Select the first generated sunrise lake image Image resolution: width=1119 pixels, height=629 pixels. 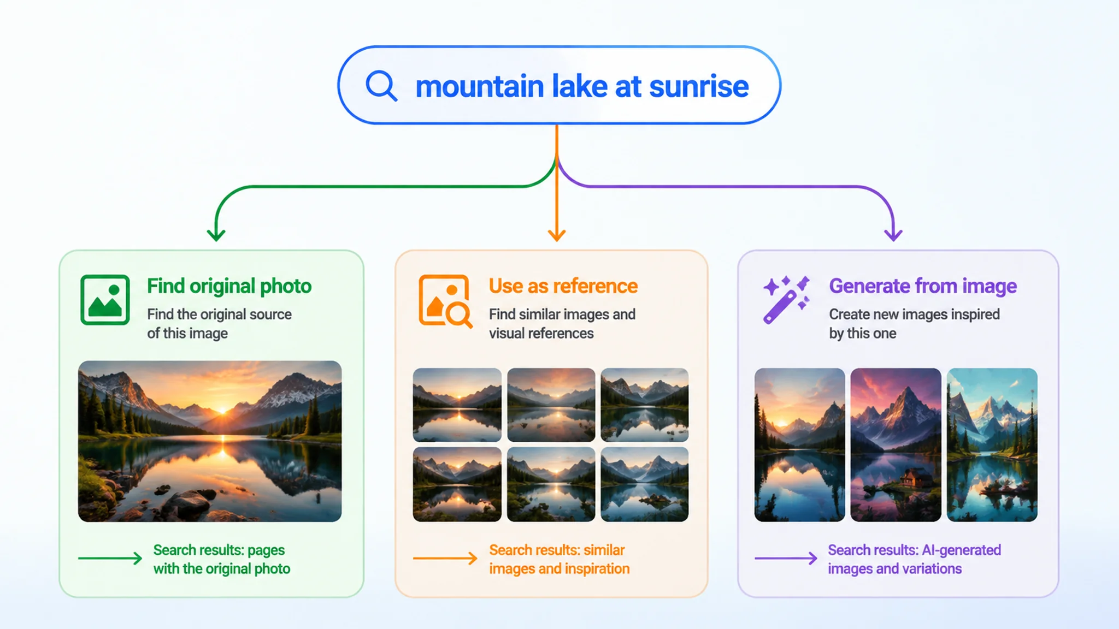coord(799,444)
